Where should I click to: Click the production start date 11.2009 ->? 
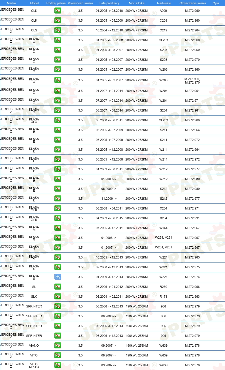tap(109, 199)
